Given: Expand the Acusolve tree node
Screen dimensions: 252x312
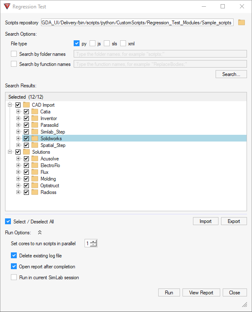Looking at the screenshot, I should pyautogui.click(x=18, y=159).
